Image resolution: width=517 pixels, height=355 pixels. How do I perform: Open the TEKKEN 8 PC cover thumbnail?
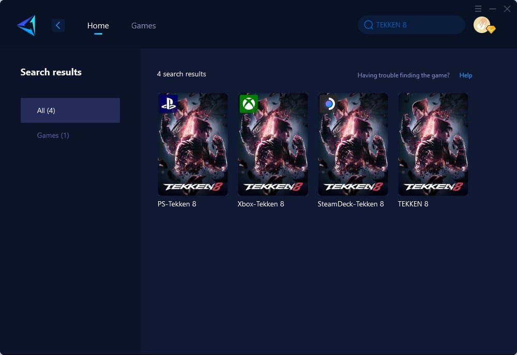pyautogui.click(x=433, y=144)
